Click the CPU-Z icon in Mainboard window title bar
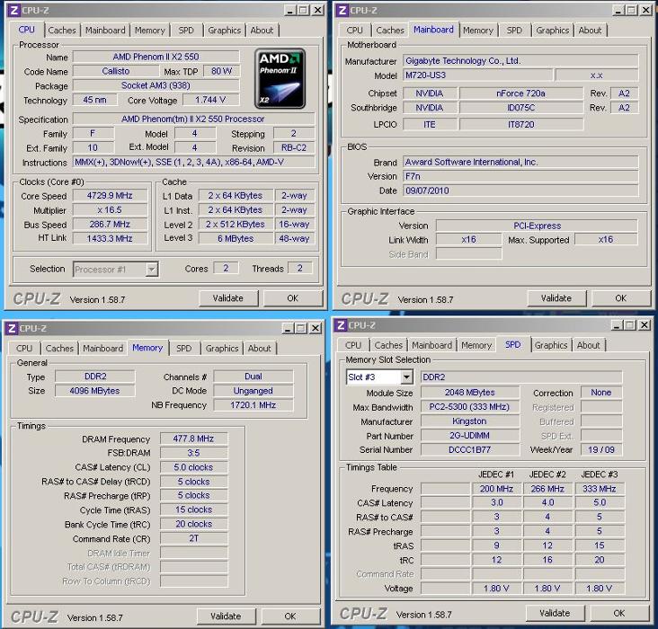658x629 pixels. click(x=342, y=10)
